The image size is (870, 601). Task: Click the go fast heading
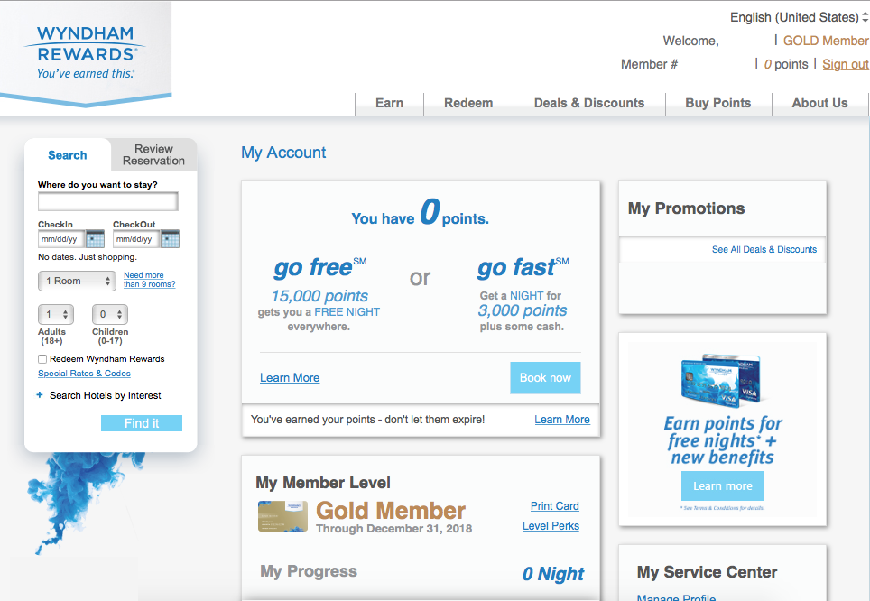click(523, 267)
